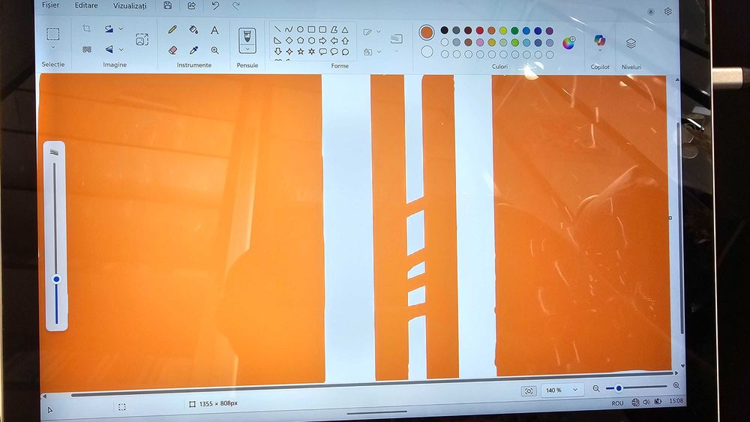Click the brush size slider handle

56,279
